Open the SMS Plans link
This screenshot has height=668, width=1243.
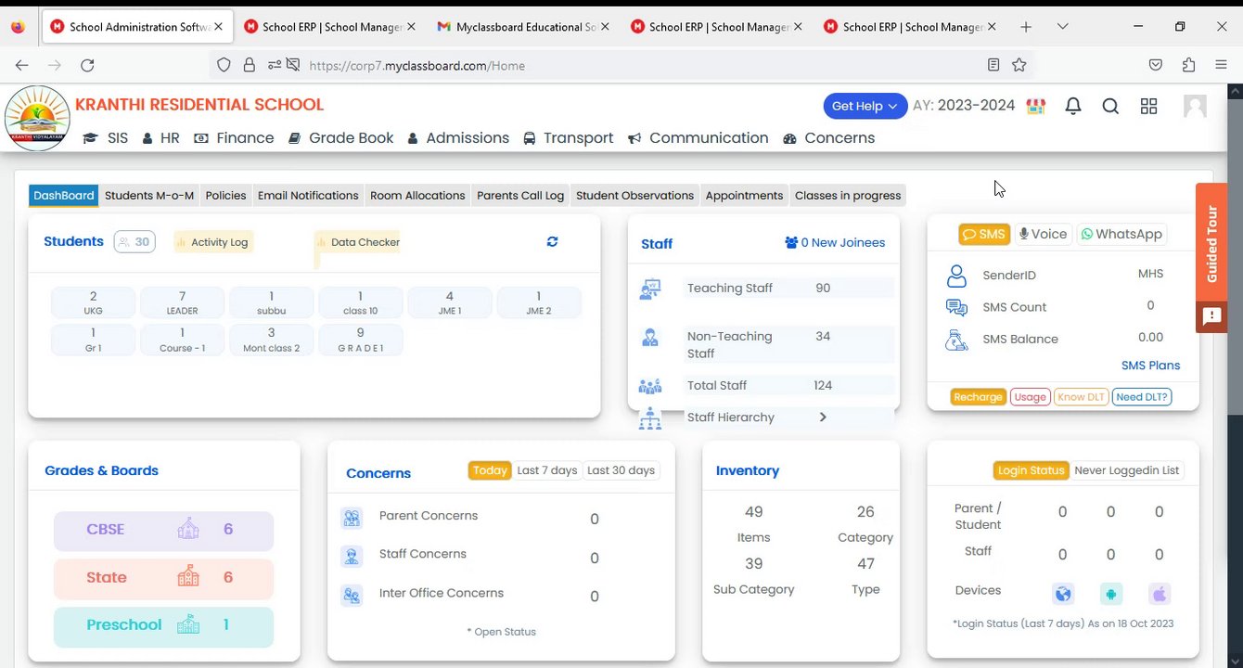point(1150,366)
